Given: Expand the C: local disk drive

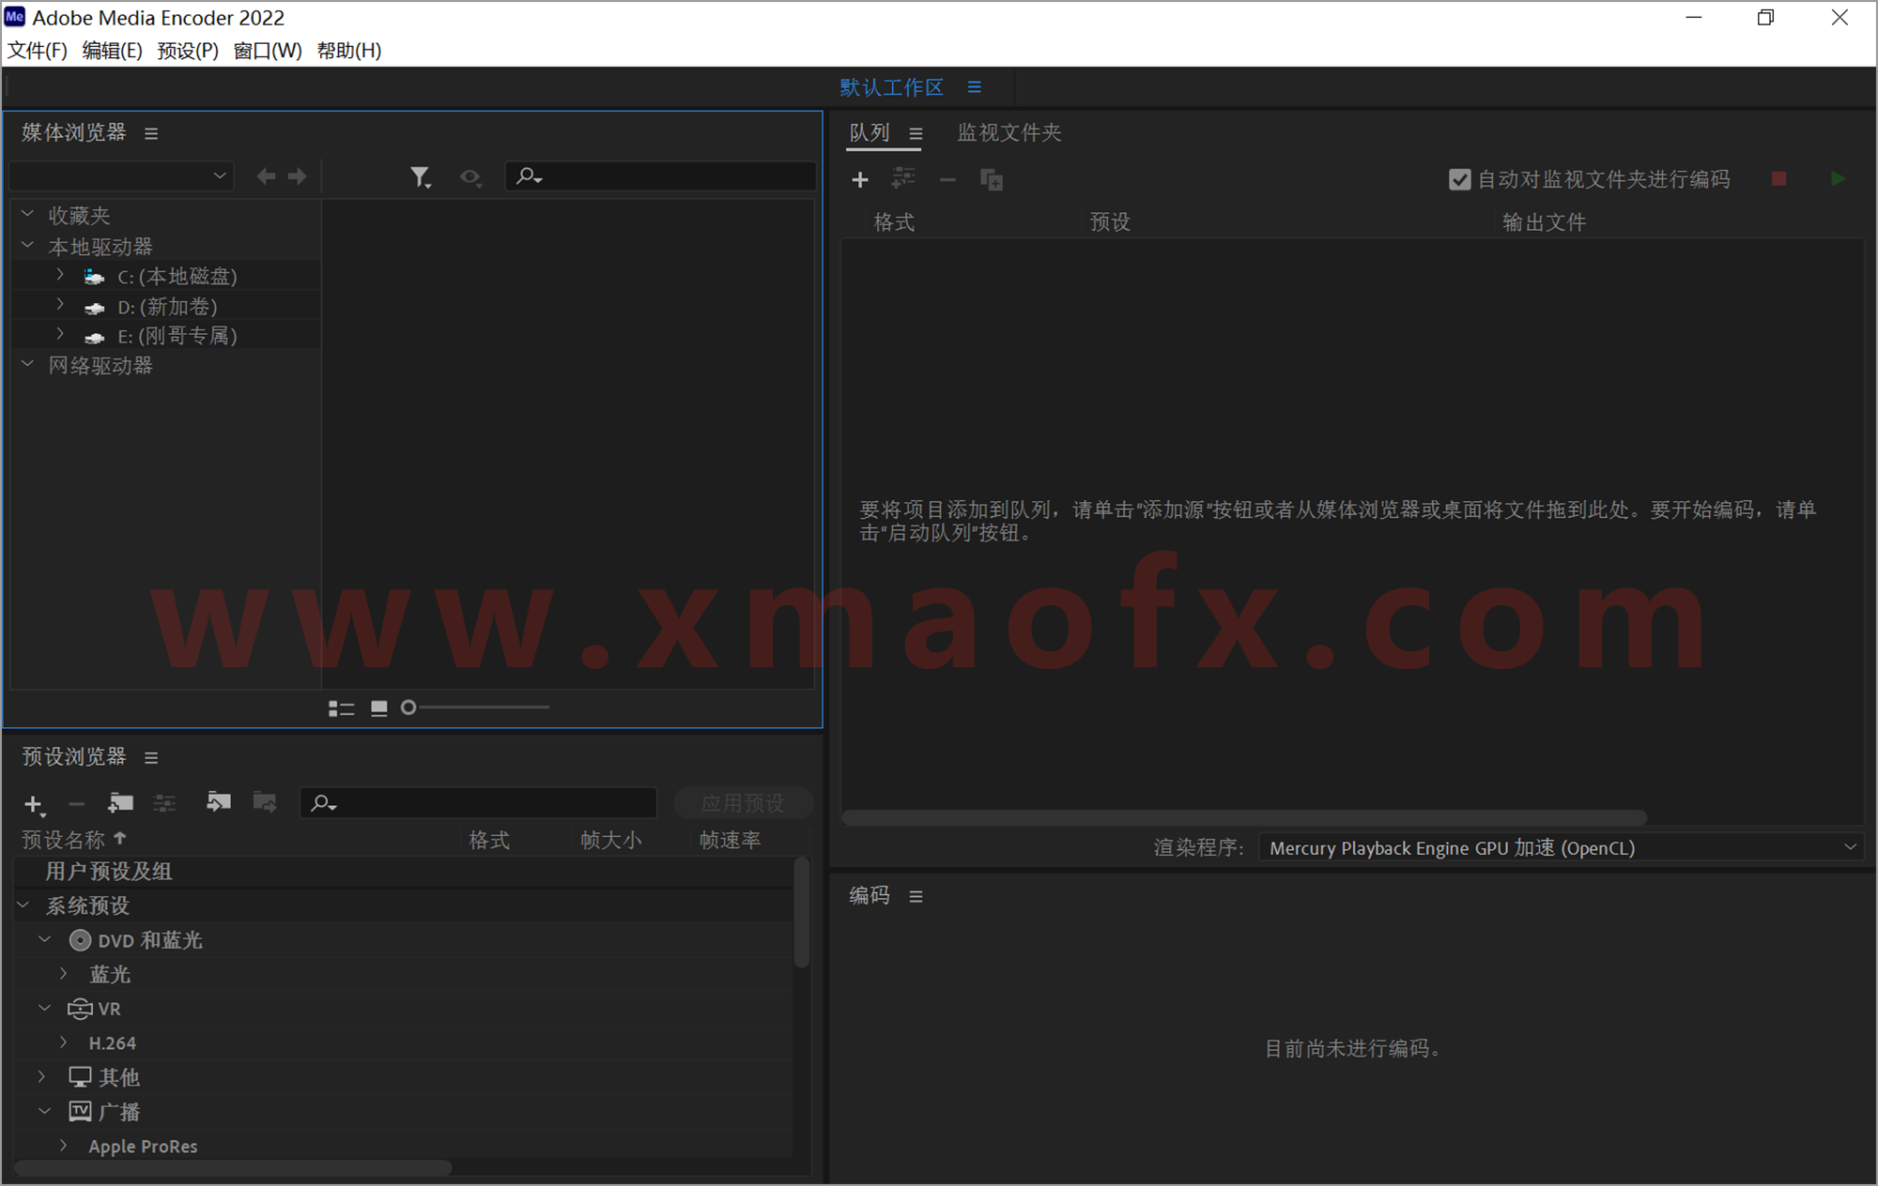Looking at the screenshot, I should pos(59,275).
